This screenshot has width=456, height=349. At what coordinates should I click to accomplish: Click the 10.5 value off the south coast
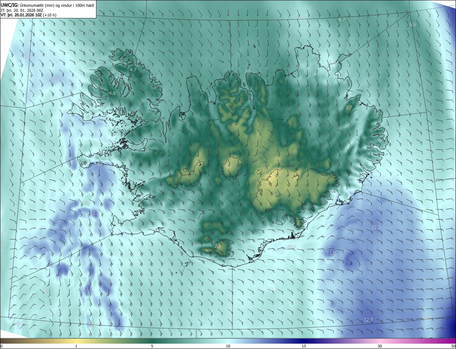(291, 247)
